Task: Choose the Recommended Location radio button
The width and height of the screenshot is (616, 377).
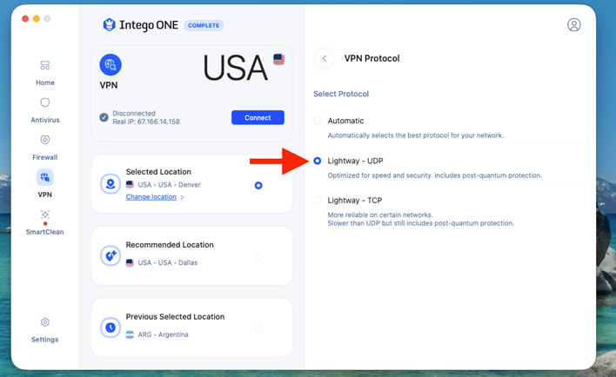Action: 258,257
